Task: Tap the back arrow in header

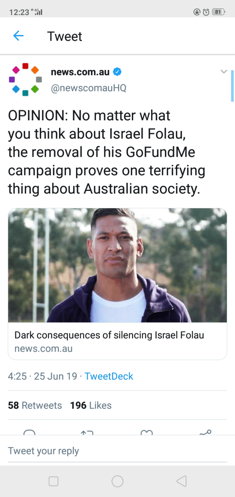Action: tap(18, 36)
